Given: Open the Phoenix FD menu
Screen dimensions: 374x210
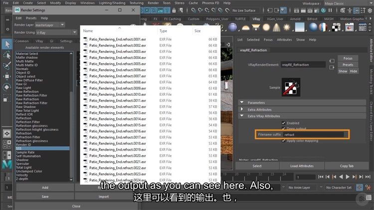Looking at the screenshot, I should click(x=210, y=3).
